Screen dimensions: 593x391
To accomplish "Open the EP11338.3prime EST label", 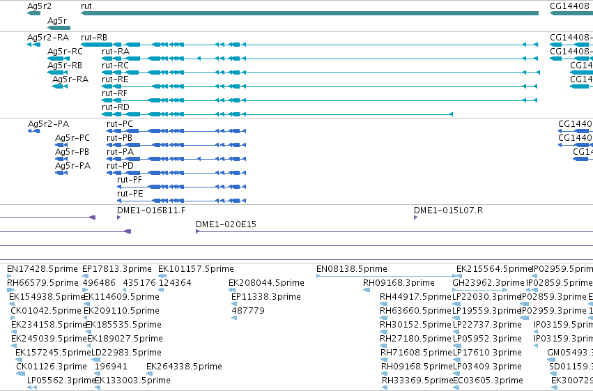I will click(x=266, y=297).
